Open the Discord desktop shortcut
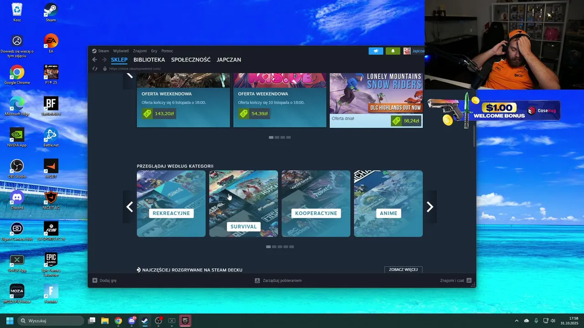This screenshot has width=584, height=328. (x=17, y=200)
